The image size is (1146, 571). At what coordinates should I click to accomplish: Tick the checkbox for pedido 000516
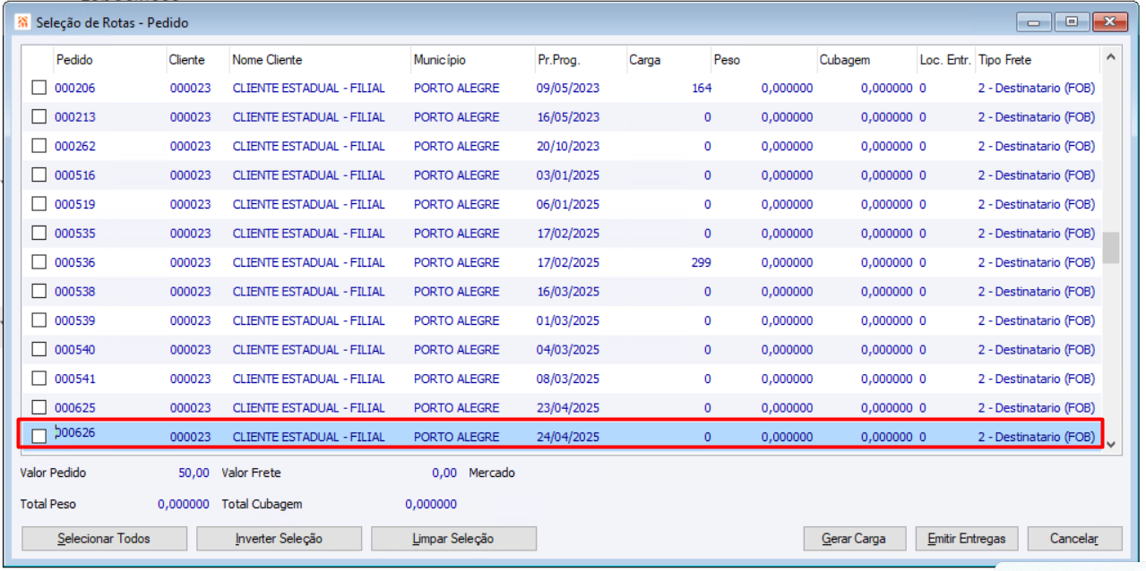(x=39, y=175)
